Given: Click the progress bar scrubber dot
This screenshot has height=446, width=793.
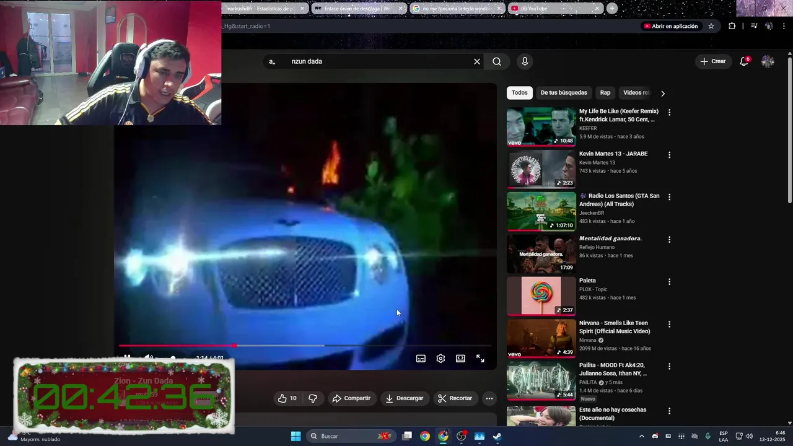Looking at the screenshot, I should (234, 346).
